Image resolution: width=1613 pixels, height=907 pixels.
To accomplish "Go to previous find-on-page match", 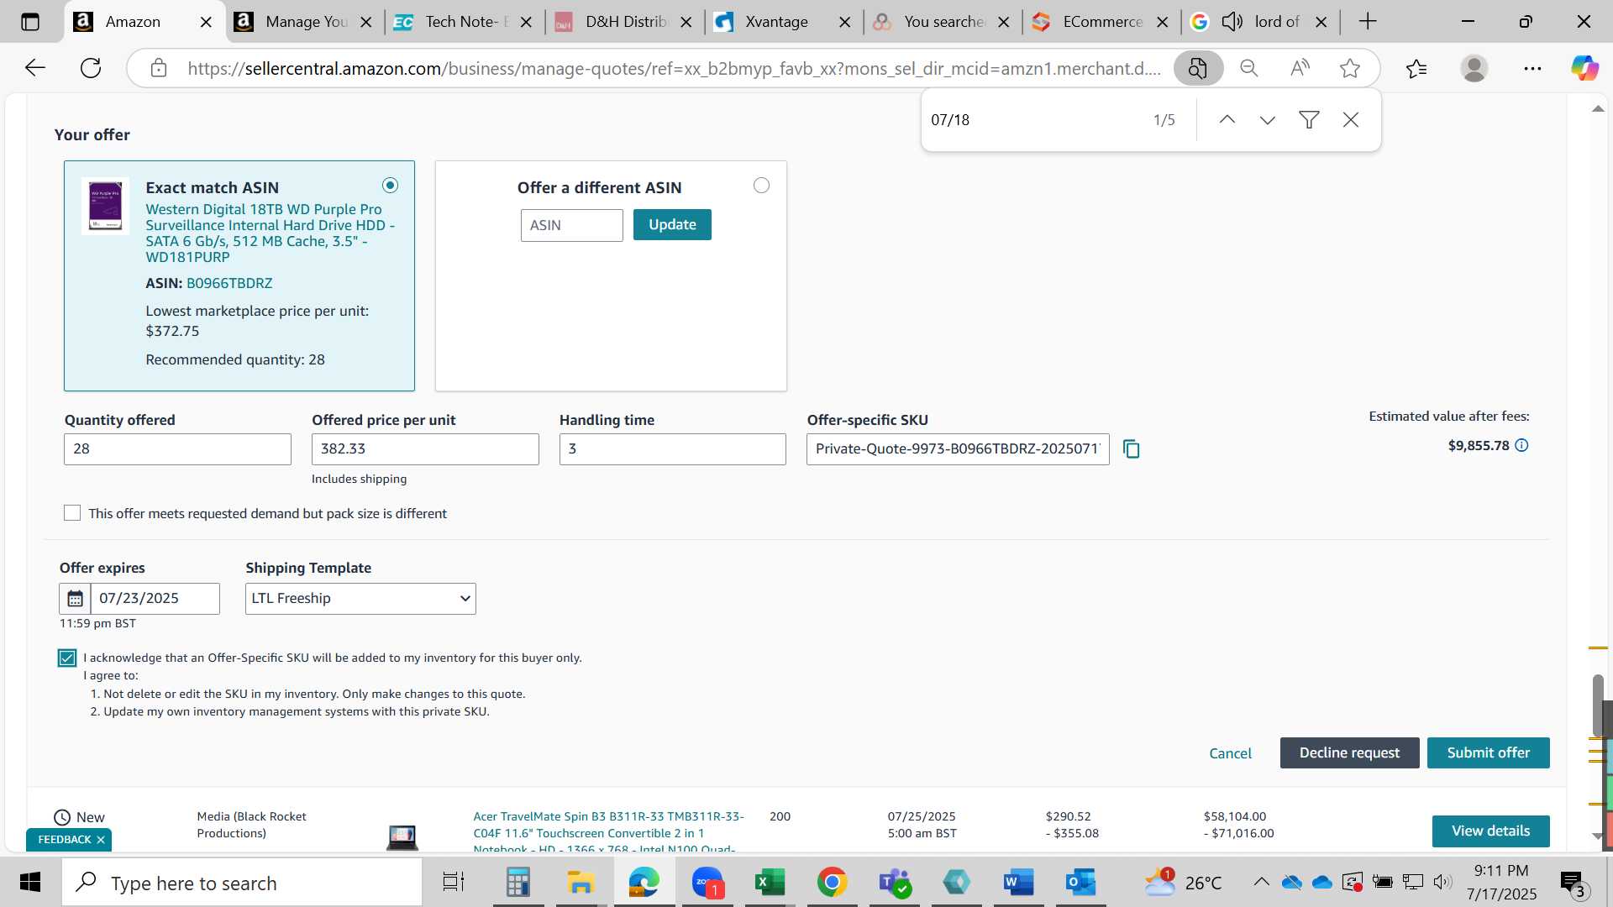I will tap(1227, 120).
